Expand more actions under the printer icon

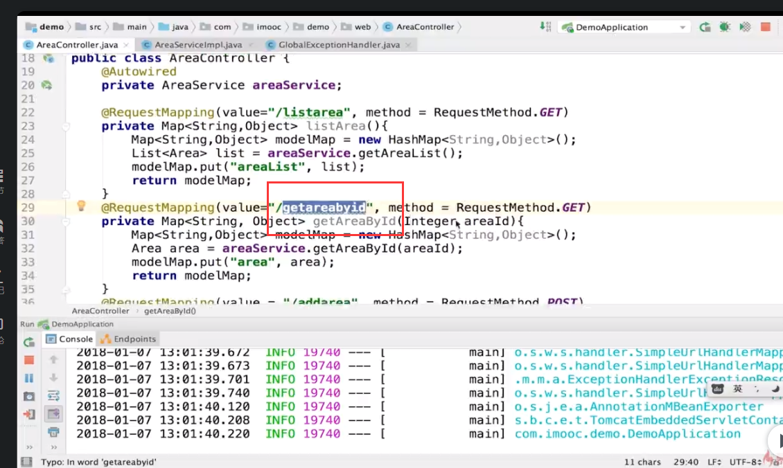[54, 447]
